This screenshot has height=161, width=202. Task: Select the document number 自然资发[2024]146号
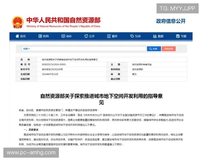tap(52, 69)
